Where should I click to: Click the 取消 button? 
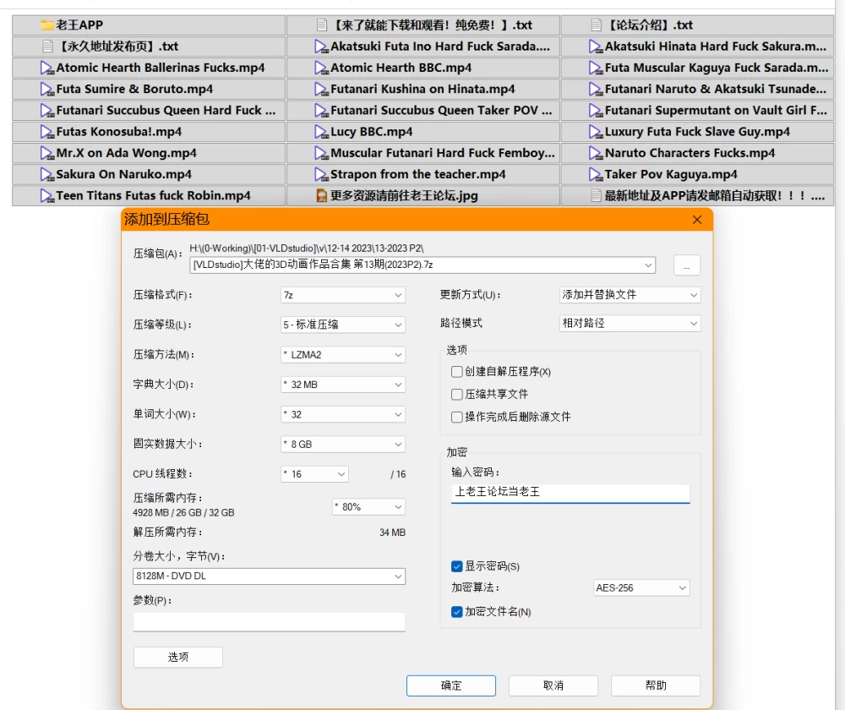click(553, 685)
